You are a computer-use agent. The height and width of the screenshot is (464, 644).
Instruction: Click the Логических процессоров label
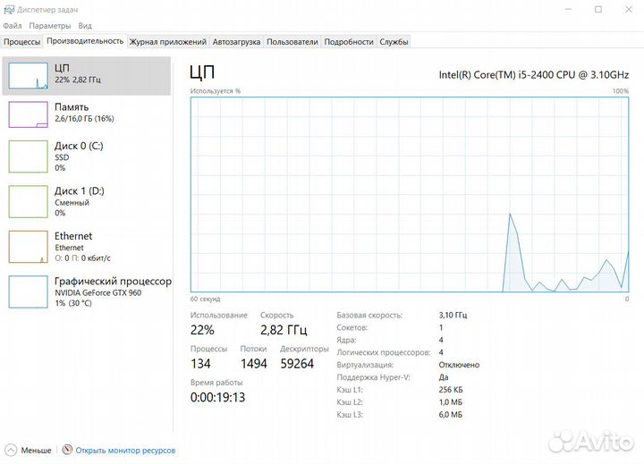[384, 352]
